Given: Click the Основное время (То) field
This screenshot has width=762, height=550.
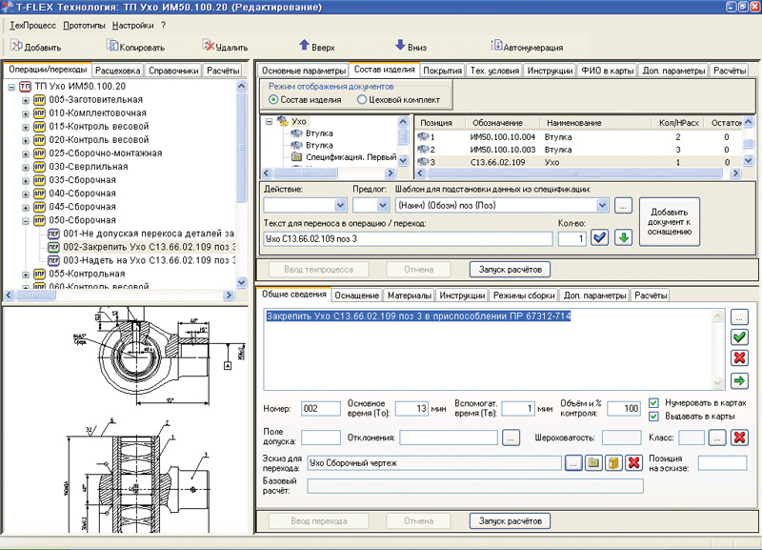Looking at the screenshot, I should coord(412,409).
